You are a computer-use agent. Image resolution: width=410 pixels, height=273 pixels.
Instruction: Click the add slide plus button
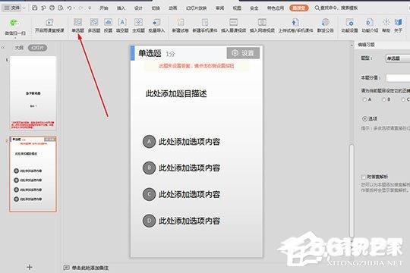[30, 267]
